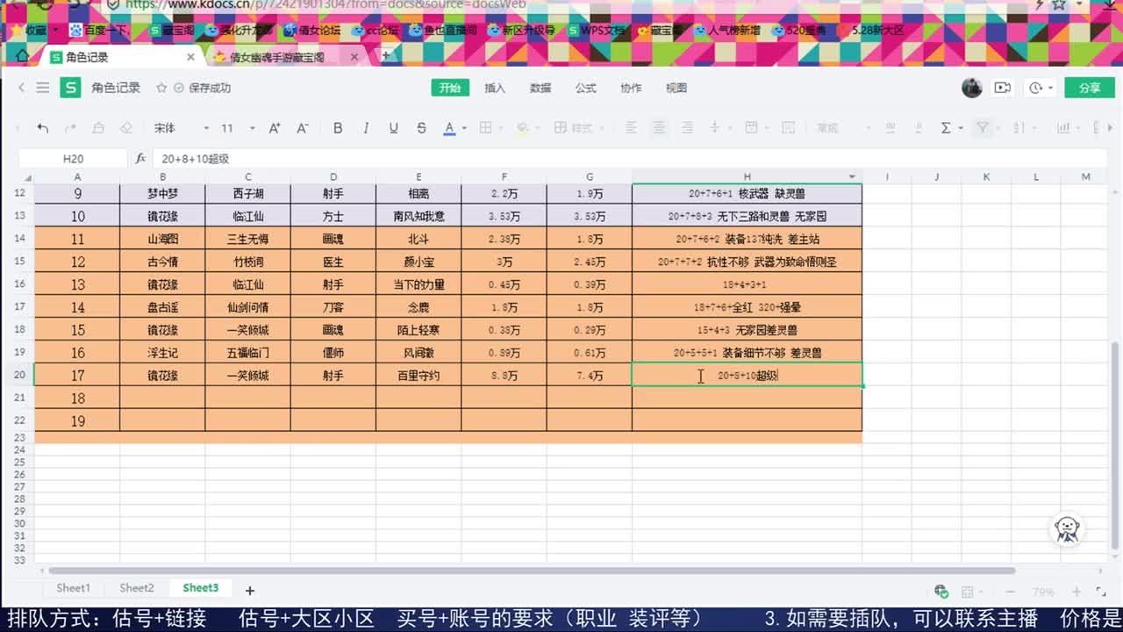Viewport: 1123px width, 632px height.
Task: Click the 分享 share button
Action: (x=1089, y=88)
